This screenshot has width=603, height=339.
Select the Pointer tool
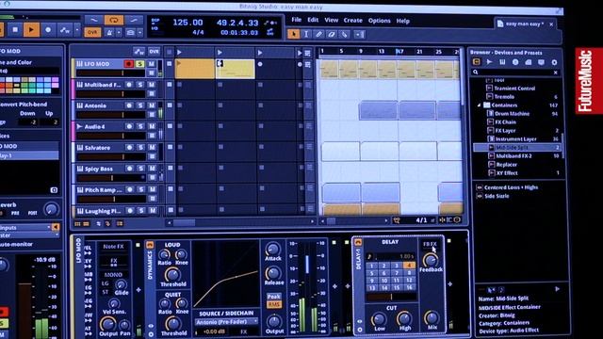[x=293, y=34]
